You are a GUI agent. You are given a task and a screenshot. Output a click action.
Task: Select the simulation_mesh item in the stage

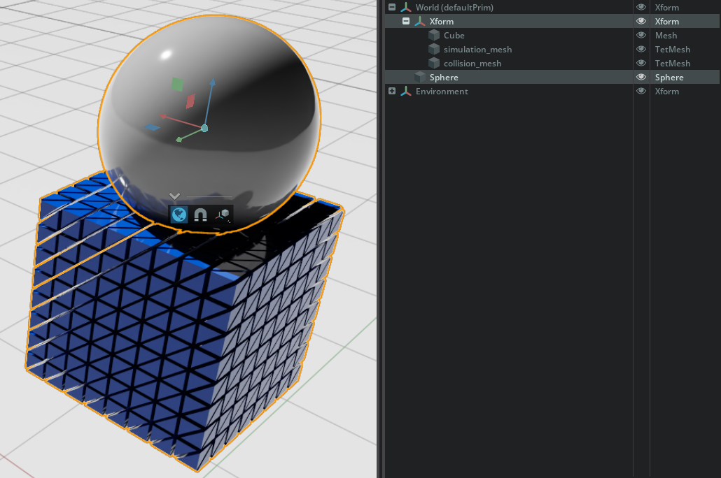(477, 50)
